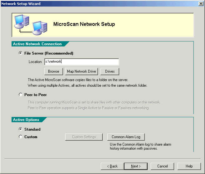
Task: Select the Peer to Peer option
Action: coord(21,94)
